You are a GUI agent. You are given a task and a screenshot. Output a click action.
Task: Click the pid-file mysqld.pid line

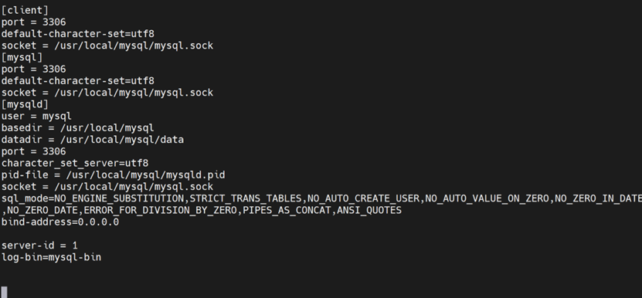(x=113, y=175)
